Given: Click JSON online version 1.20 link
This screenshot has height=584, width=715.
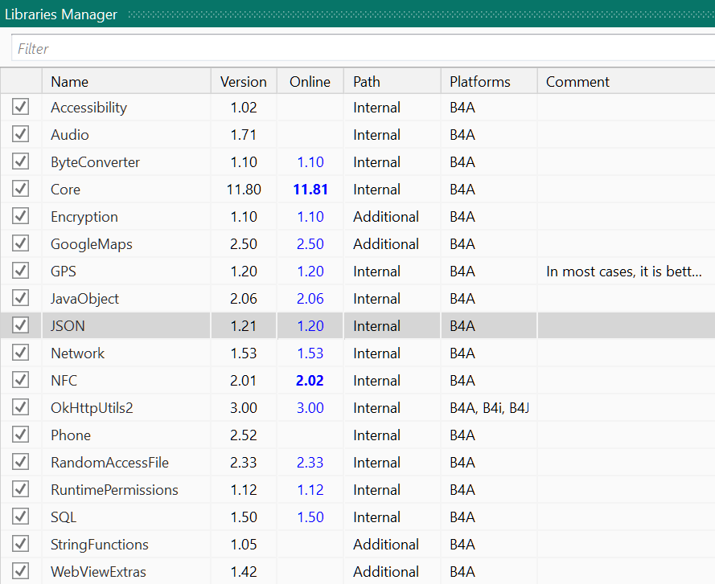Looking at the screenshot, I should click(310, 326).
